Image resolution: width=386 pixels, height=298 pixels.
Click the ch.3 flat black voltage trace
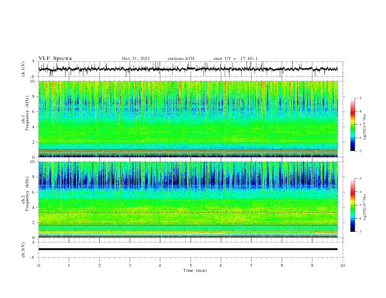[188, 249]
